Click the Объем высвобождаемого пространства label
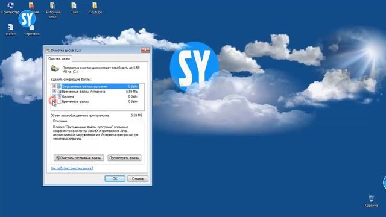Screen dimensions: 386x217 point(80,115)
